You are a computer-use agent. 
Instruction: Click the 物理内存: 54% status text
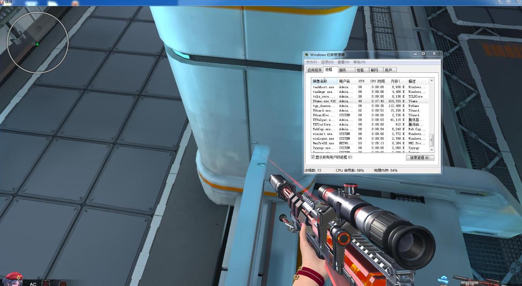coord(386,170)
